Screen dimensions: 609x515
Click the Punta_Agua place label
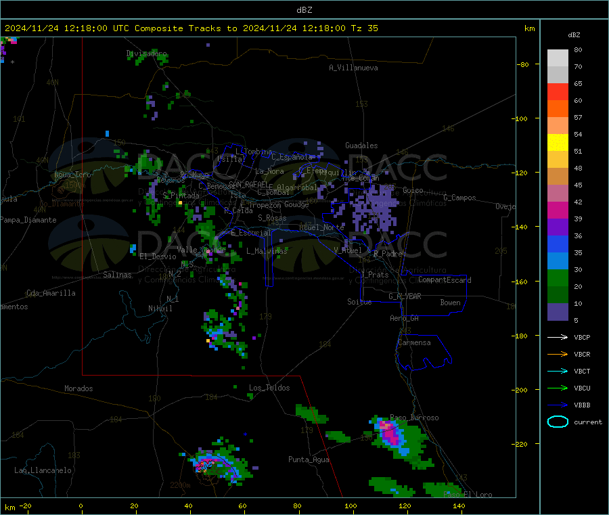[309, 460]
